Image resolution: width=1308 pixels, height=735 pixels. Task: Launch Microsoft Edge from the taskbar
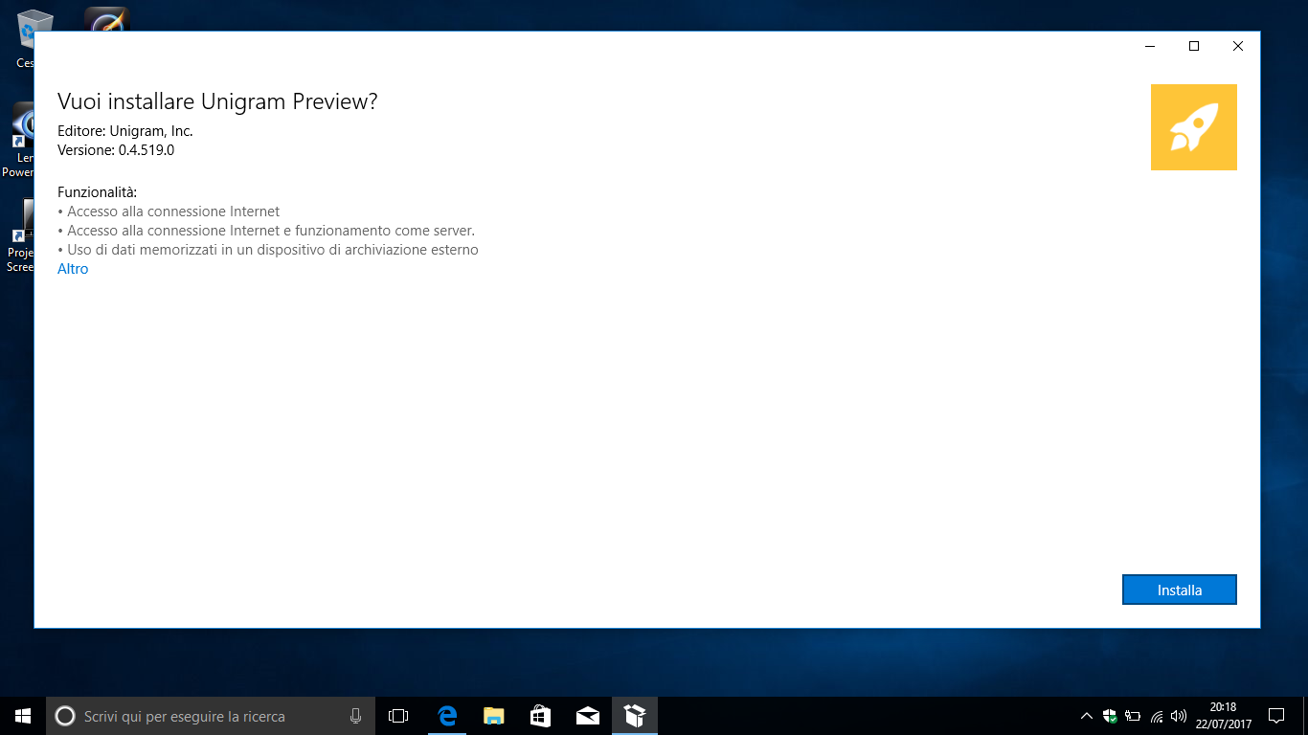[446, 716]
